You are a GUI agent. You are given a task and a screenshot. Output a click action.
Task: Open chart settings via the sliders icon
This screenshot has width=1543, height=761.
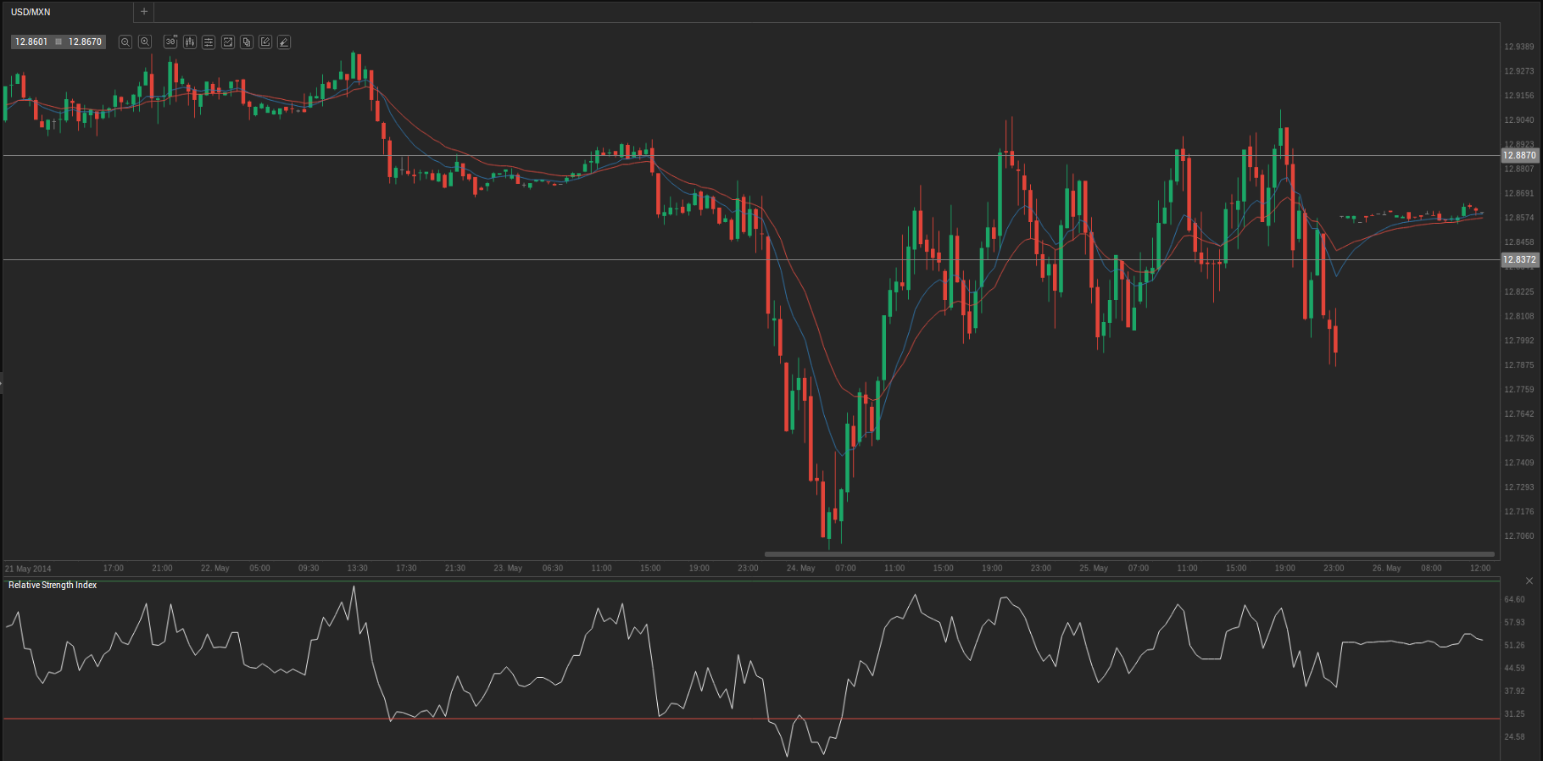click(x=209, y=42)
